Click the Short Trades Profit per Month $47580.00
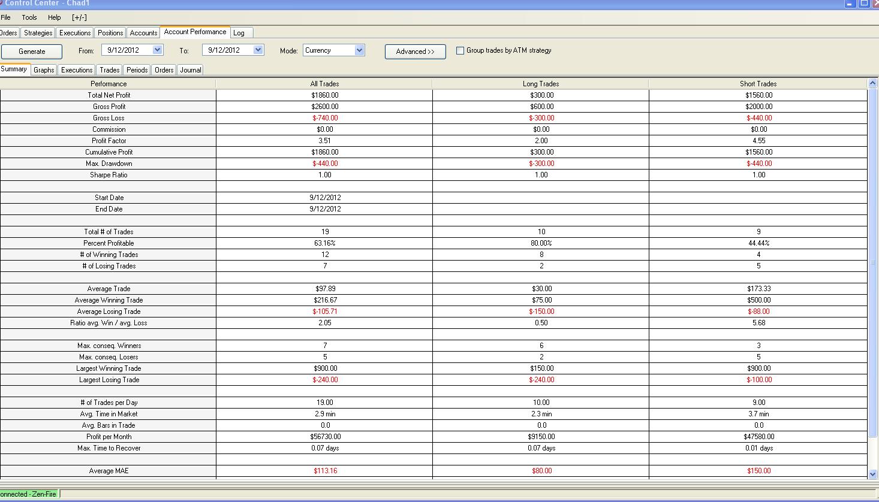 click(758, 437)
